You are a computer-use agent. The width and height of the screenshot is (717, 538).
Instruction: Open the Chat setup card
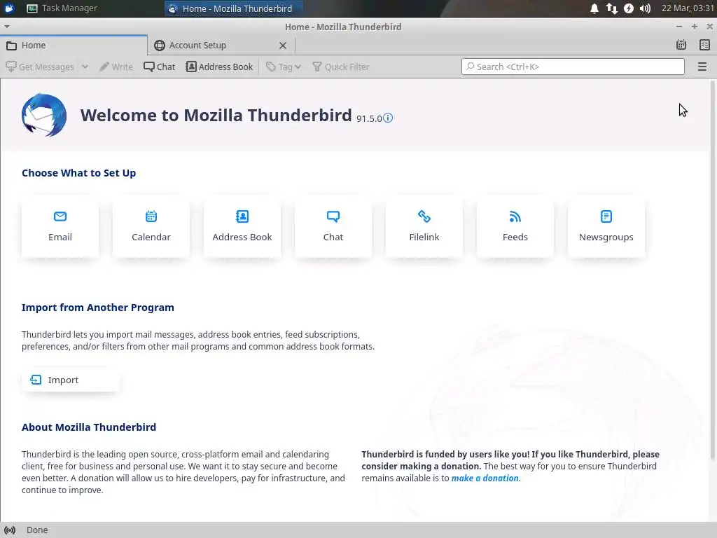point(333,228)
